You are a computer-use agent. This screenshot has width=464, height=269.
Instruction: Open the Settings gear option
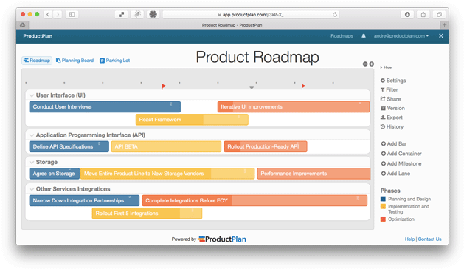click(x=393, y=81)
